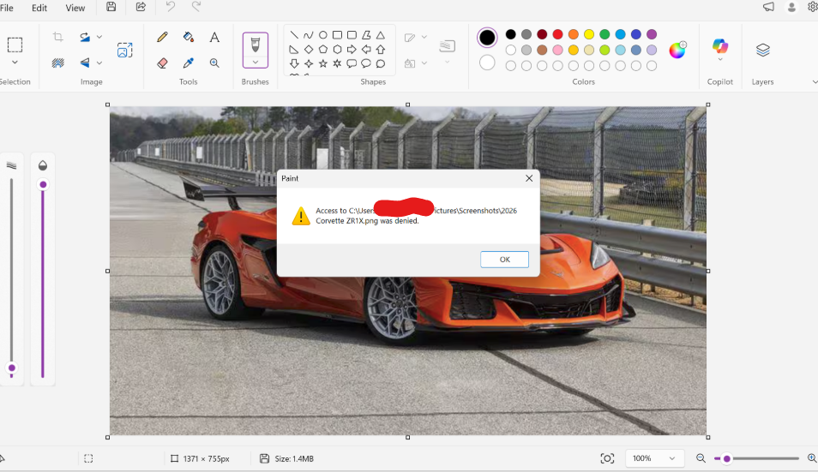
Task: Select the Diamond shape
Action: tap(309, 50)
